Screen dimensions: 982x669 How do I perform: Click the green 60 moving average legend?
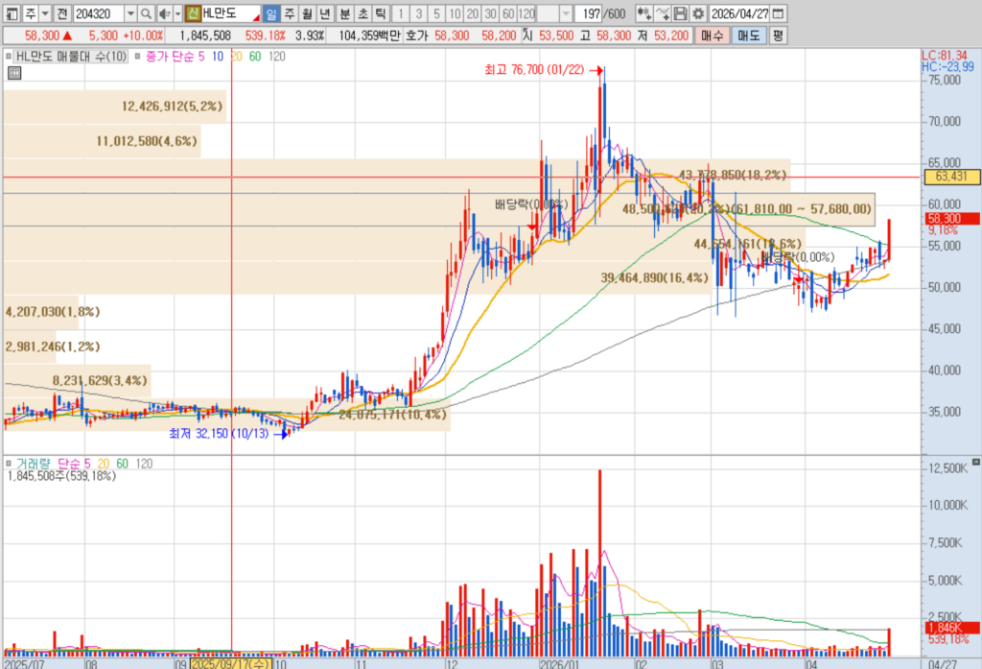(x=255, y=57)
